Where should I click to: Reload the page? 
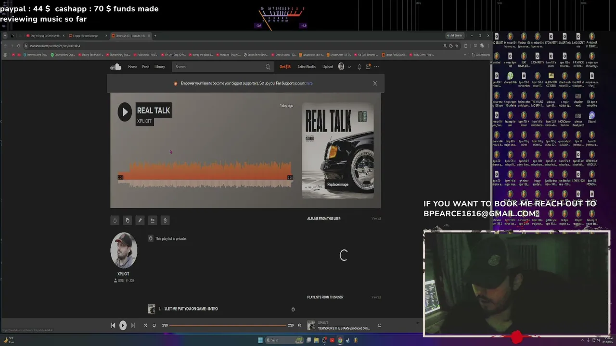(x=18, y=46)
